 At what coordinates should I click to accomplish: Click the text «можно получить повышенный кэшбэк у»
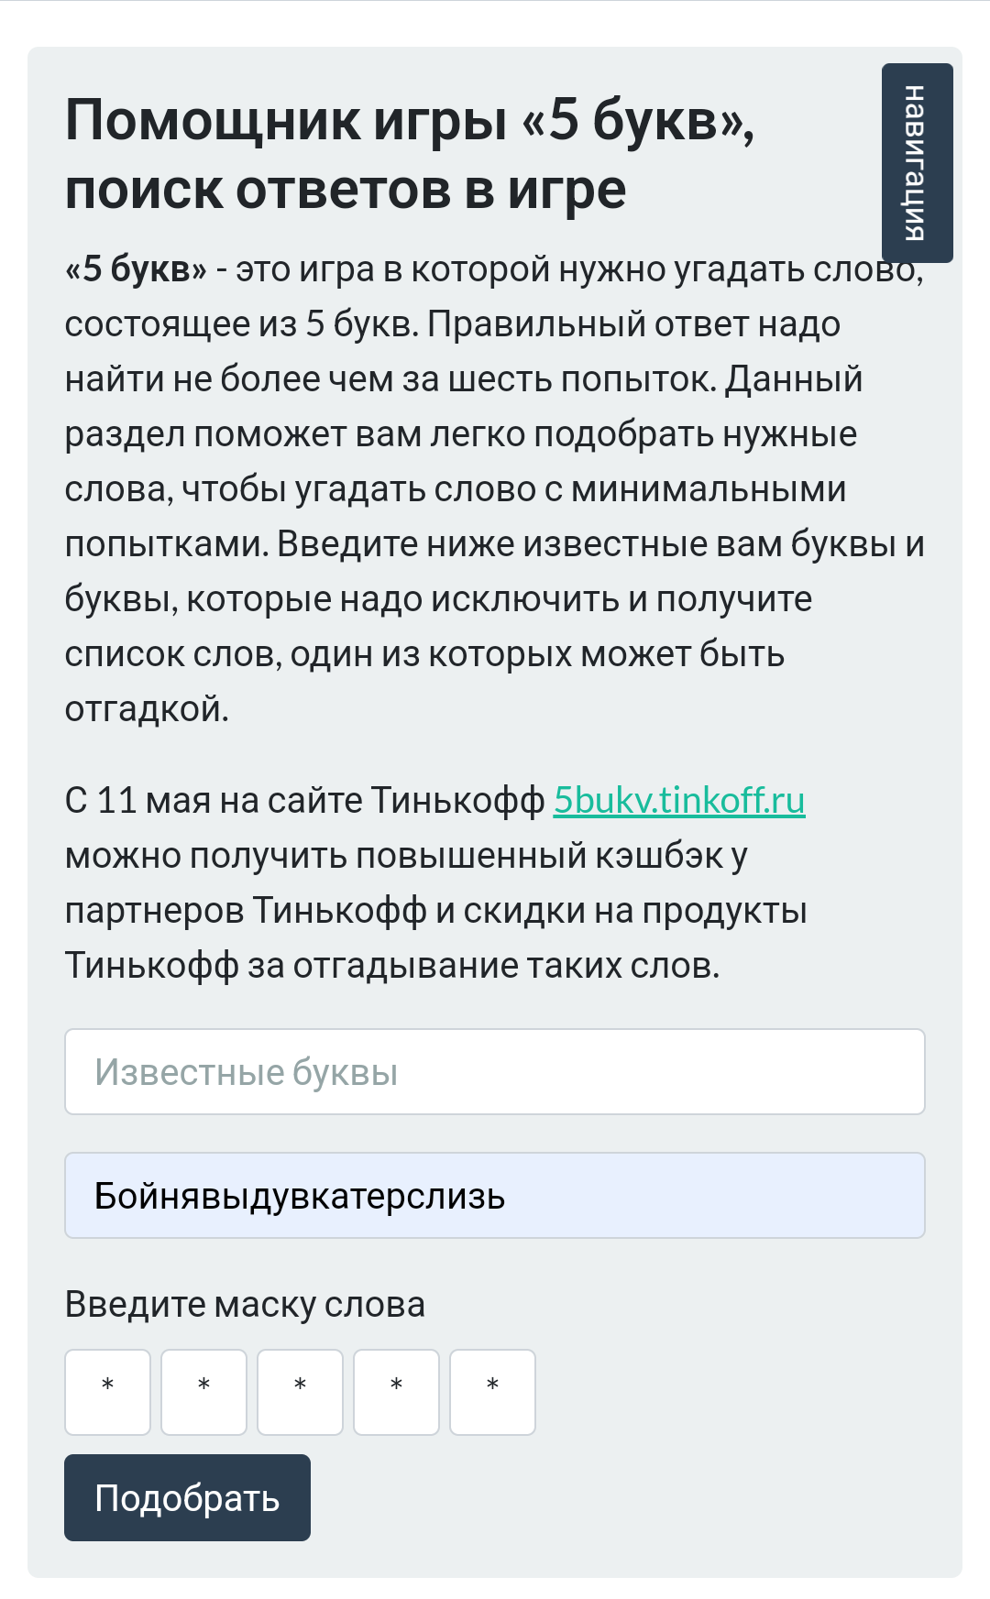pyautogui.click(x=406, y=855)
